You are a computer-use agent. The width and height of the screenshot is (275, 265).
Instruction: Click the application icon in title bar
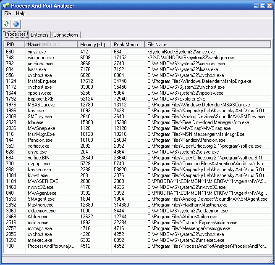click(x=5, y=5)
